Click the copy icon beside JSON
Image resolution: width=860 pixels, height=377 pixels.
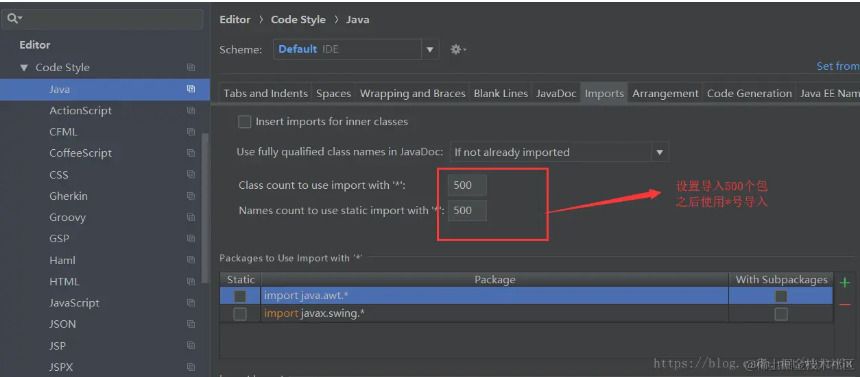click(x=191, y=324)
